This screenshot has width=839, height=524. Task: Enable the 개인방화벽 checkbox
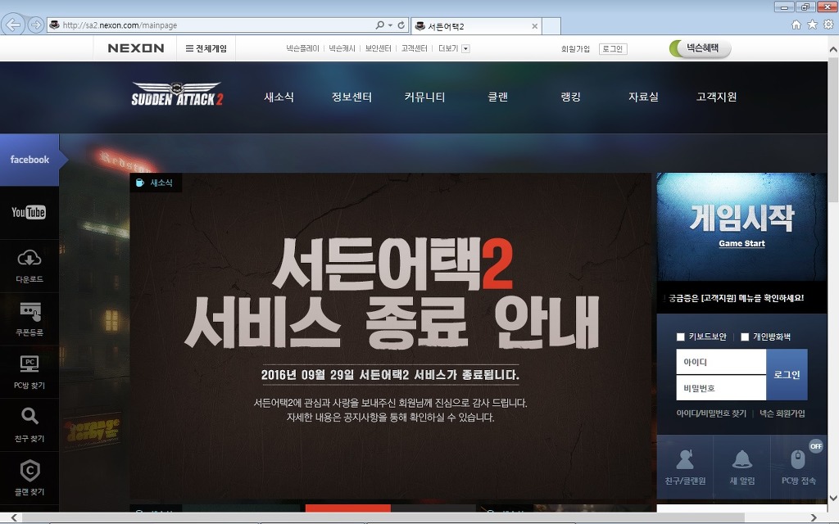click(x=745, y=337)
